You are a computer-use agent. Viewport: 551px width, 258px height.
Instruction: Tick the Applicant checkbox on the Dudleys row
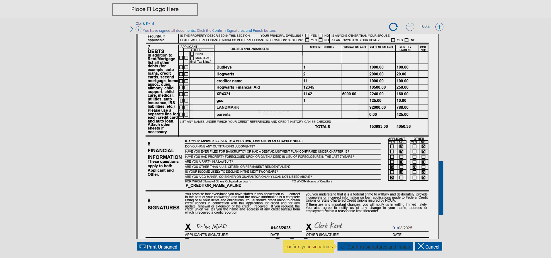[181, 67]
